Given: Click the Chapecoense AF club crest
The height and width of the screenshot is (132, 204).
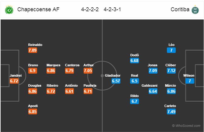Looking at the screenshot, I should [9, 10].
